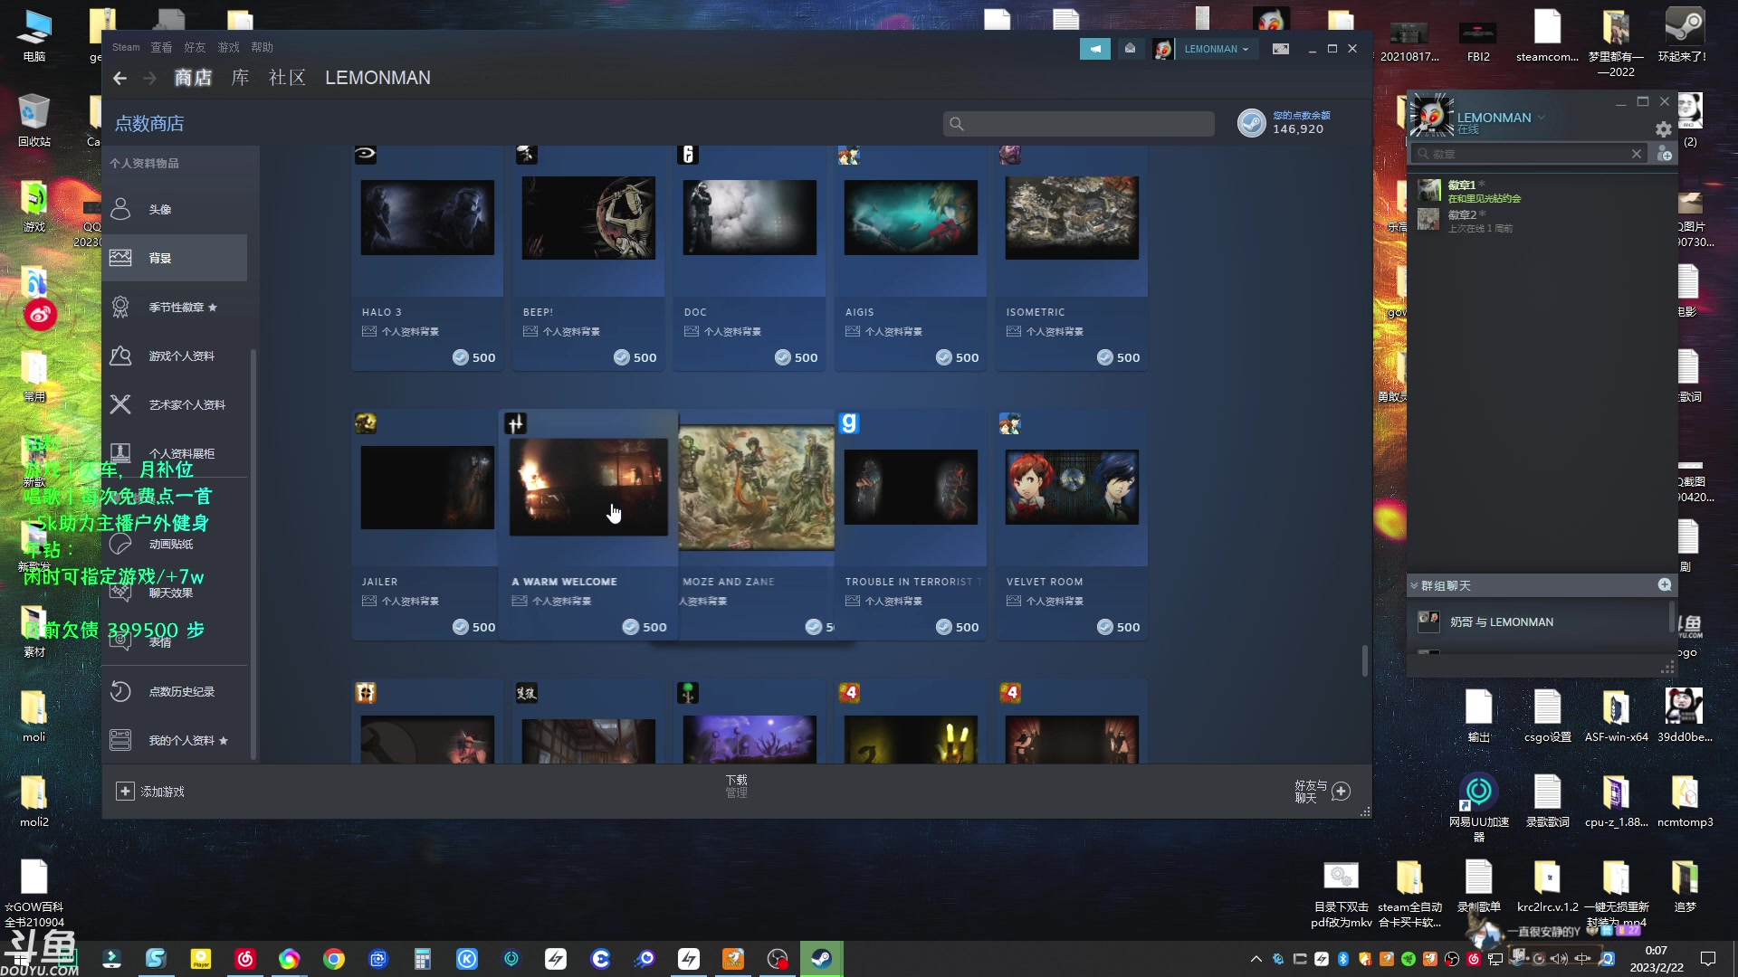Click the friends list search field
The width and height of the screenshot is (1738, 977).
pyautogui.click(x=1527, y=154)
